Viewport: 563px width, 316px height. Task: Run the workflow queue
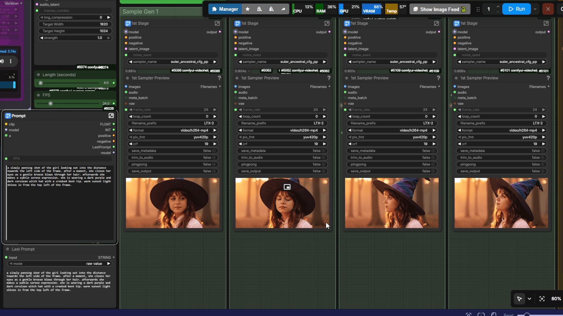(516, 9)
